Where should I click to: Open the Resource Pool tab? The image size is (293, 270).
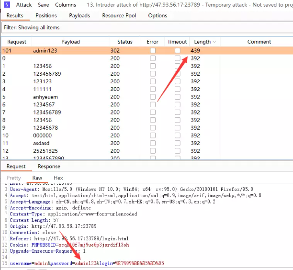coord(119,16)
